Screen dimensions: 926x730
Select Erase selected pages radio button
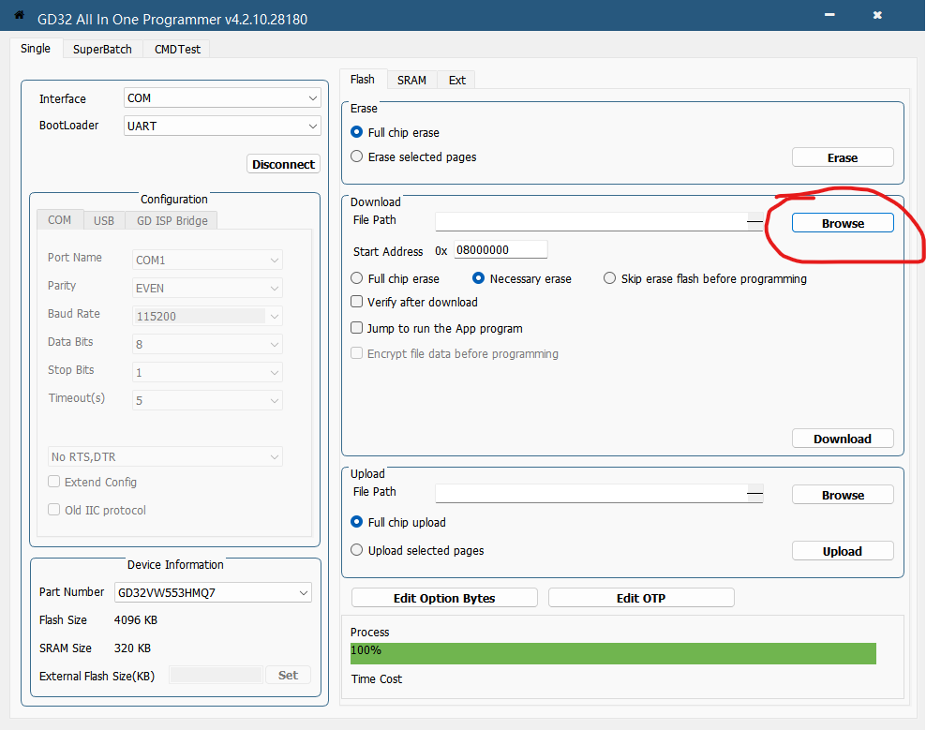(x=356, y=156)
